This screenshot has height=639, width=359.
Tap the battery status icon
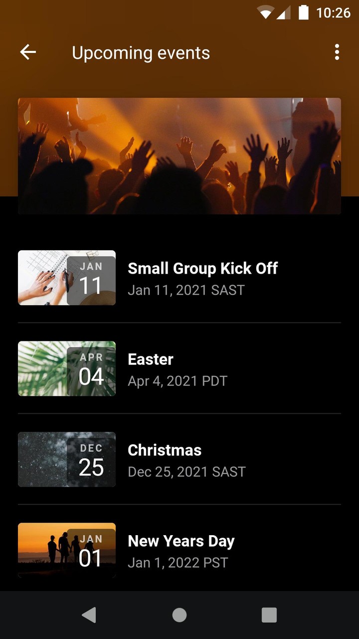(x=303, y=12)
